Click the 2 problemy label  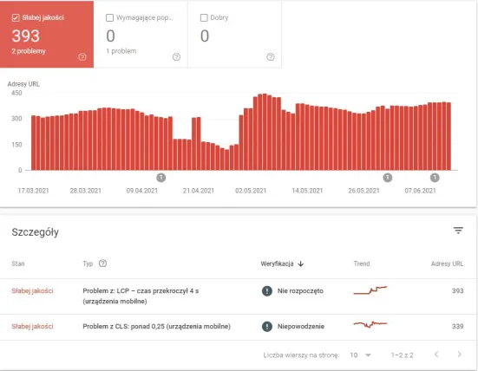tap(29, 51)
